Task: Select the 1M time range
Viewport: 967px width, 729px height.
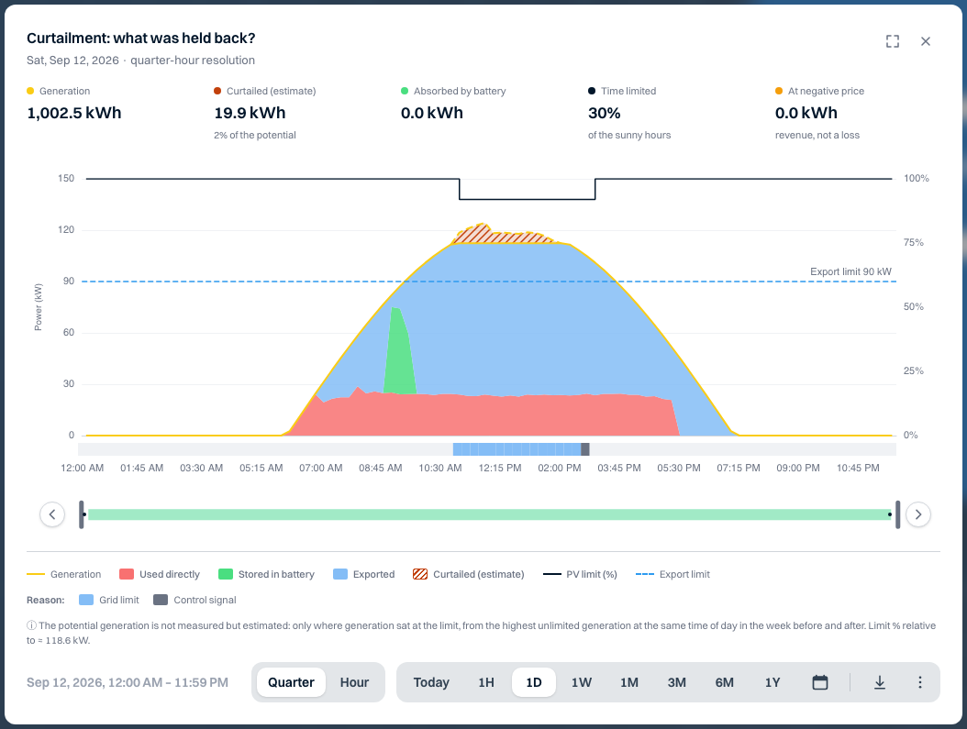Action: (629, 682)
